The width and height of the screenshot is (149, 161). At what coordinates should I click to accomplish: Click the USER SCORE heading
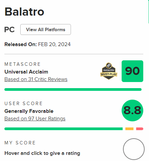[23, 103]
